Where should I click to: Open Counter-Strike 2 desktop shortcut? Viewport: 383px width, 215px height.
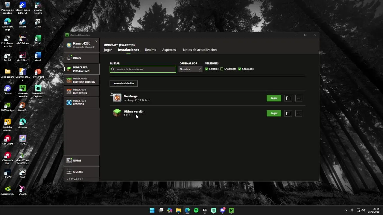(x=22, y=75)
